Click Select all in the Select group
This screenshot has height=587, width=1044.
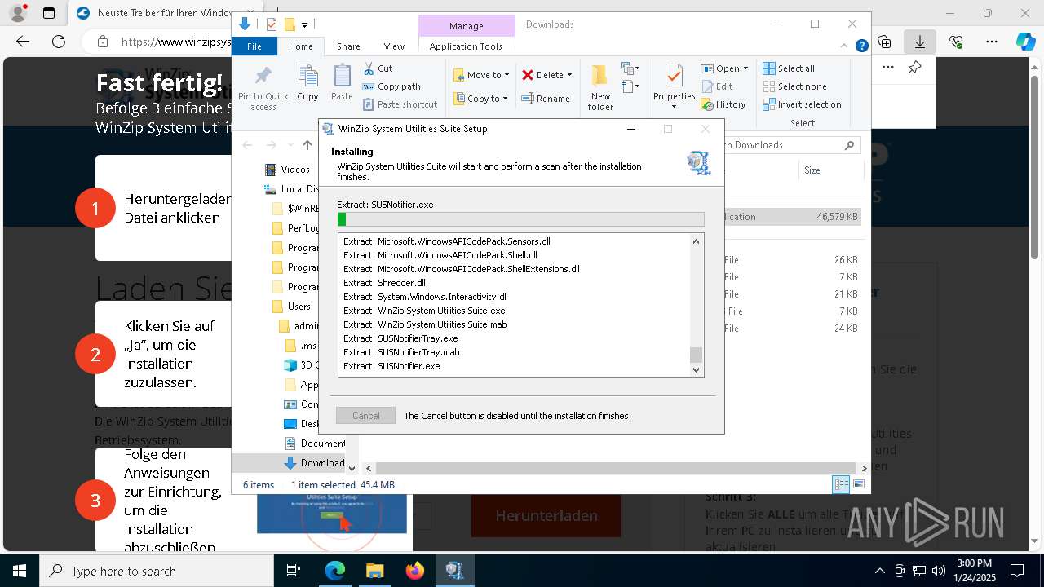pyautogui.click(x=789, y=68)
